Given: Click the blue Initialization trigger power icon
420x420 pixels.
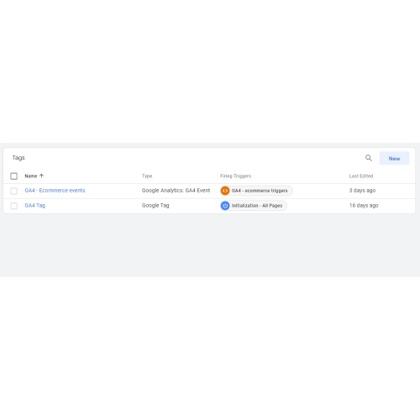Looking at the screenshot, I should (225, 206).
